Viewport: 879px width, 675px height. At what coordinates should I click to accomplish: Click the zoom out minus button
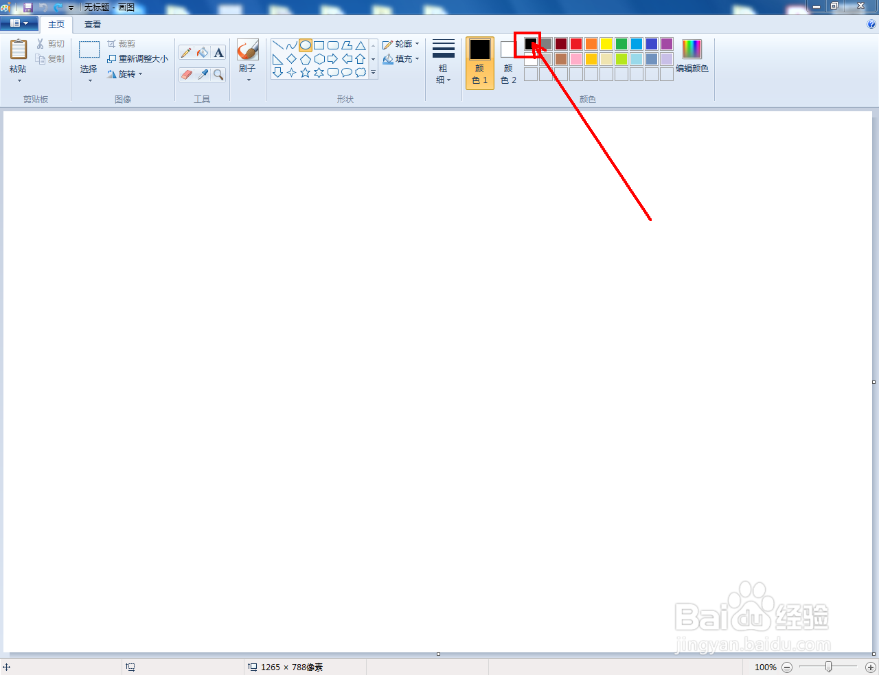[788, 667]
